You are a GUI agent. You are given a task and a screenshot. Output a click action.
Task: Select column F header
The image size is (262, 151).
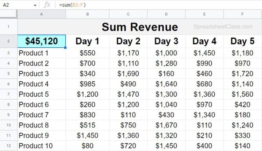(243, 14)
